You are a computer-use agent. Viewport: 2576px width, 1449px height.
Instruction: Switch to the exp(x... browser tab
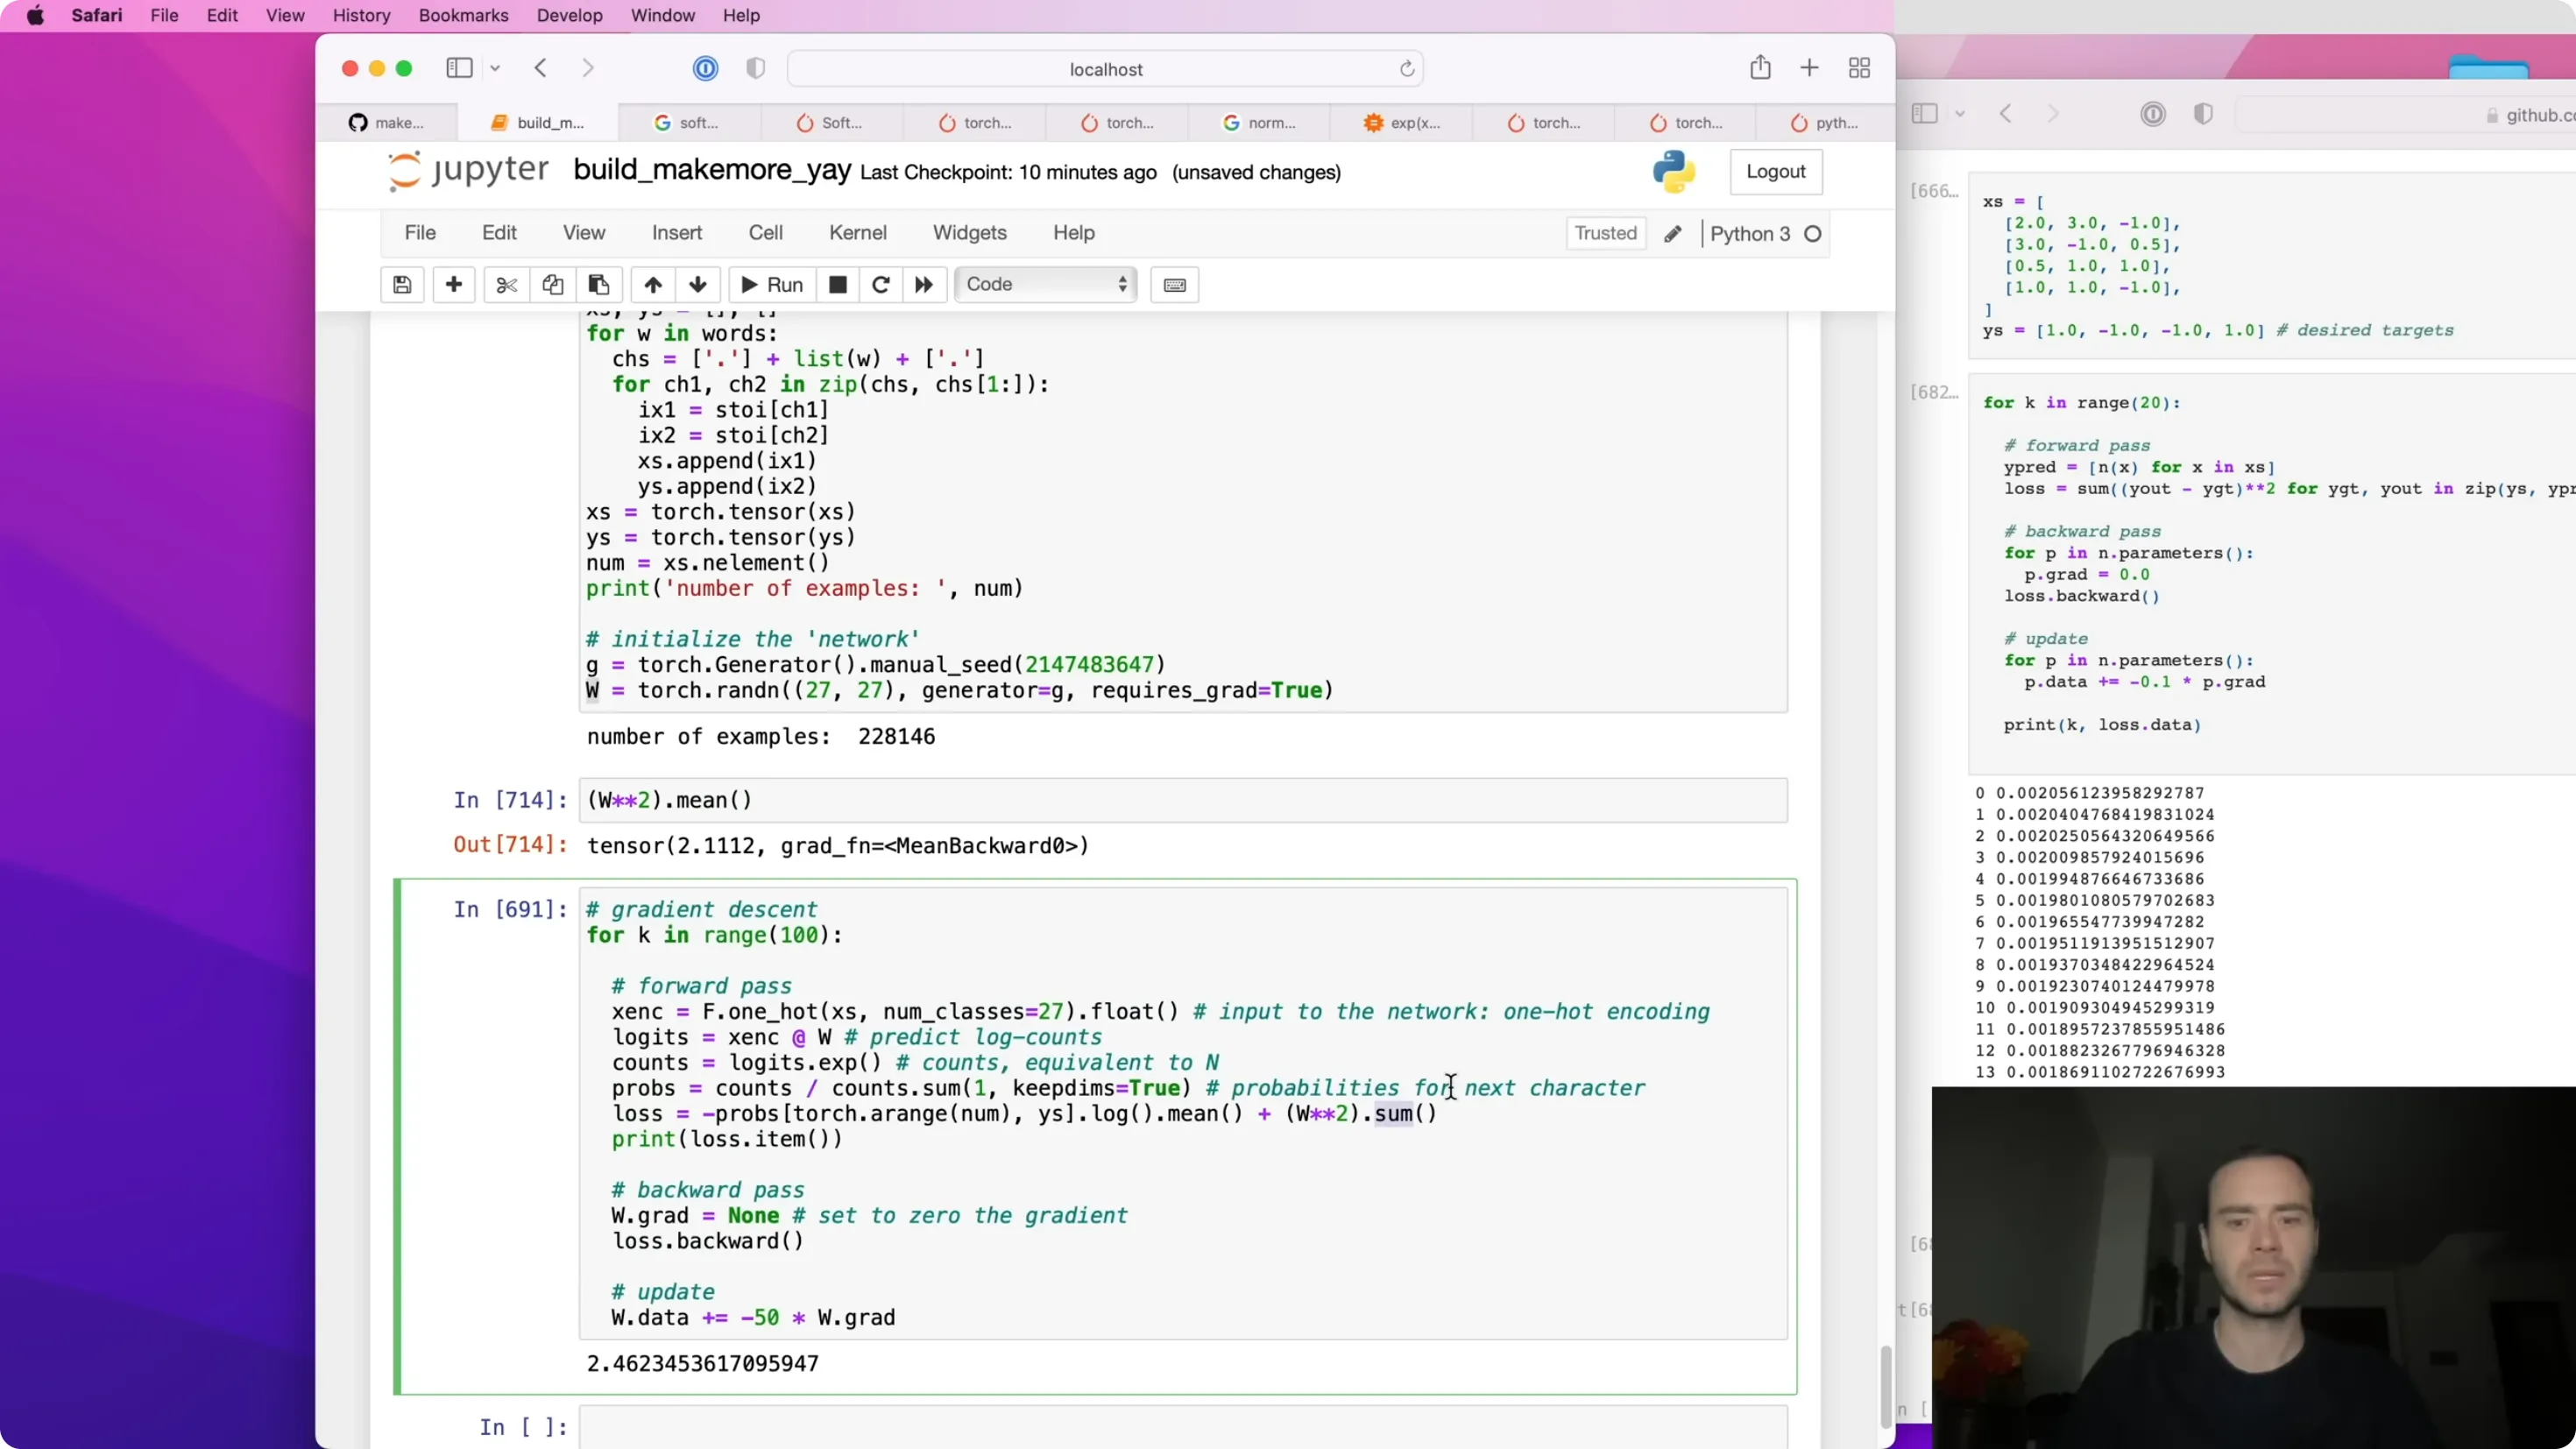click(1402, 123)
